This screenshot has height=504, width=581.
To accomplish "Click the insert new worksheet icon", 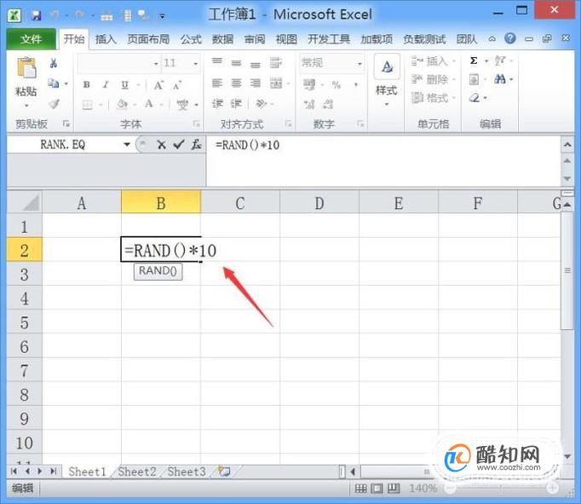I will pos(224,472).
